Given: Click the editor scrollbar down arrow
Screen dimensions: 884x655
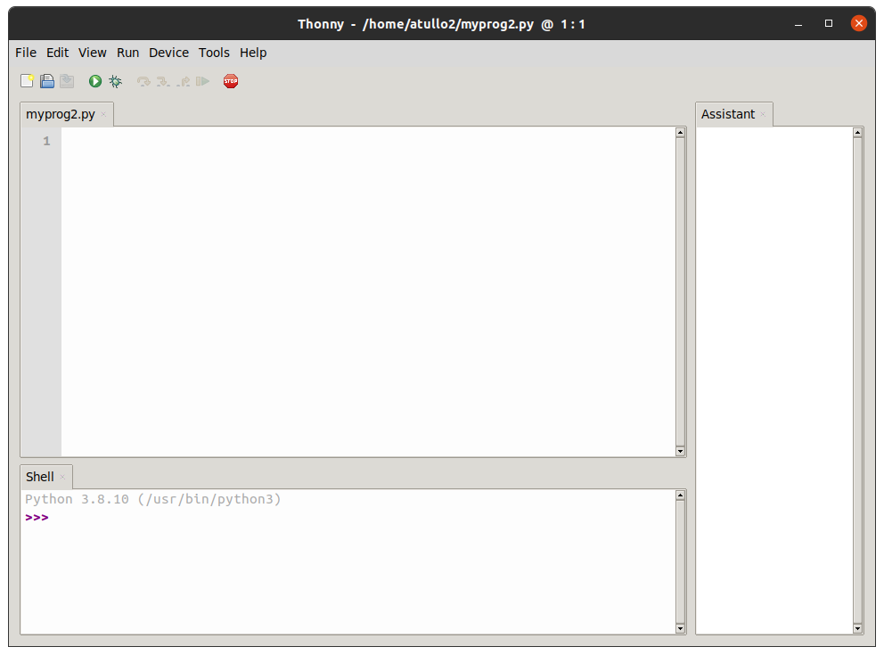Looking at the screenshot, I should pyautogui.click(x=680, y=451).
